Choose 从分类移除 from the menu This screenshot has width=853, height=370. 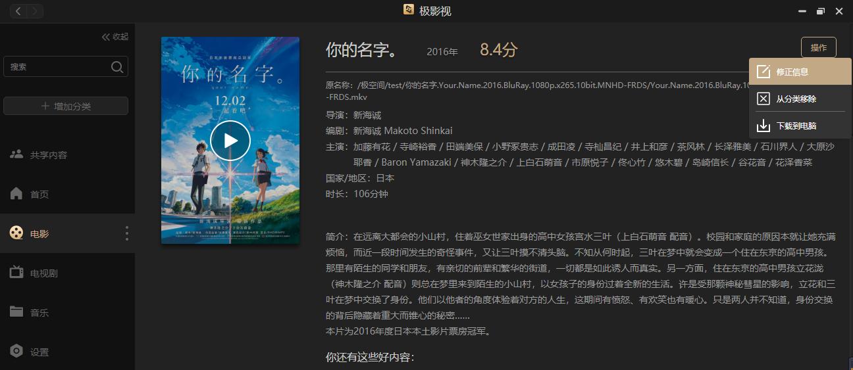[800, 99]
